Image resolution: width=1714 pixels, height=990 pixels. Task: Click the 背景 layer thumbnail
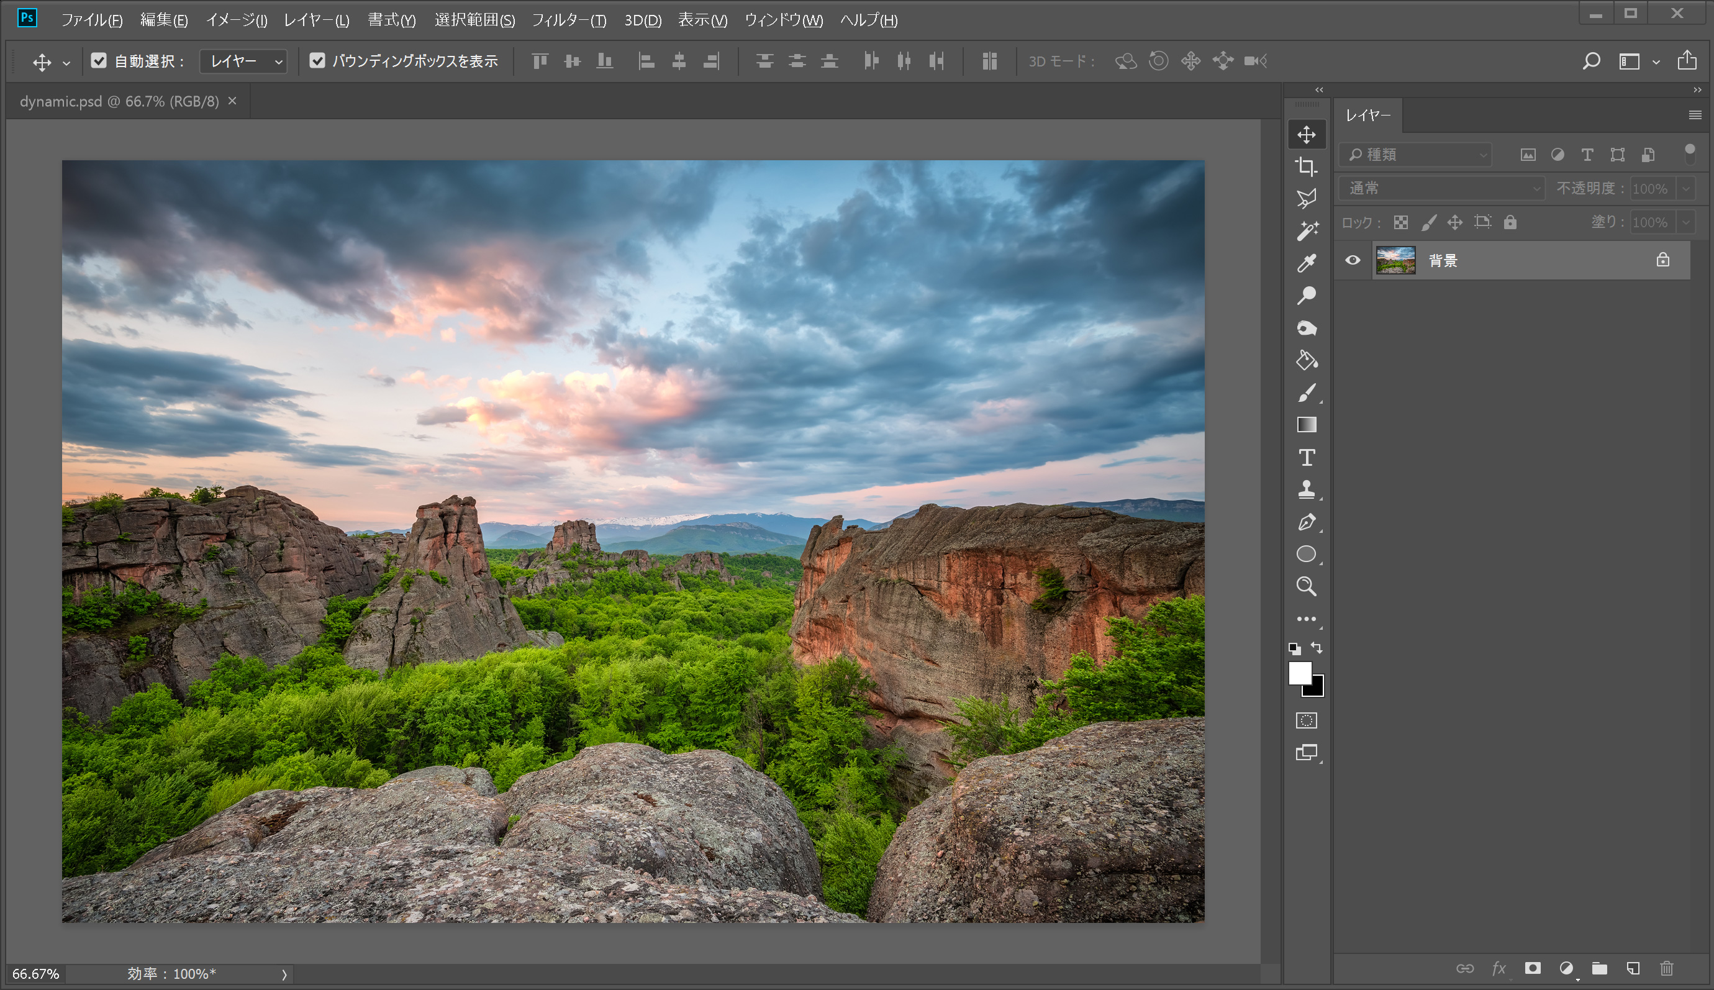tap(1395, 260)
